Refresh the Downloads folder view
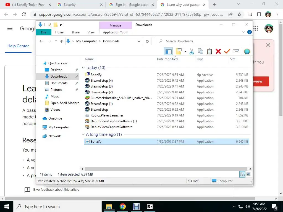The width and height of the screenshot is (283, 212). click(147, 41)
